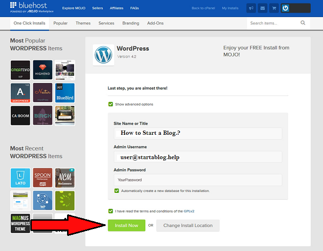This screenshot has height=251, width=323.
Task: Click the bluehost grid logo icon
Action: point(13,5)
